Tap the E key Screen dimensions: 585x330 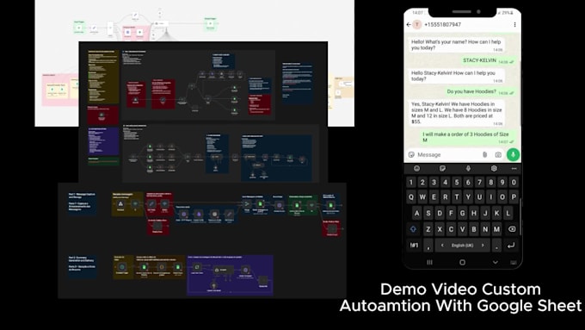pos(434,197)
